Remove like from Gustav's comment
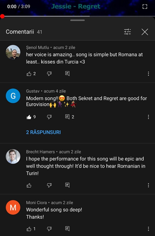The height and width of the screenshot is (236, 155). [x=29, y=117]
